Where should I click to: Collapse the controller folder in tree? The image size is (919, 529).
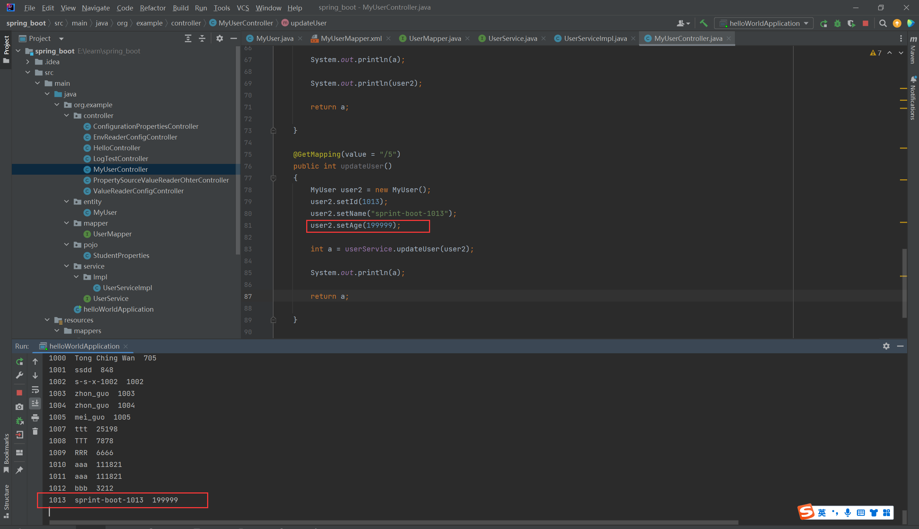(66, 115)
